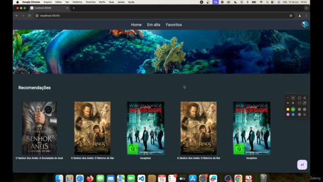
Task: Select the rectangle shape tool in annotation palette
Action: point(299,98)
